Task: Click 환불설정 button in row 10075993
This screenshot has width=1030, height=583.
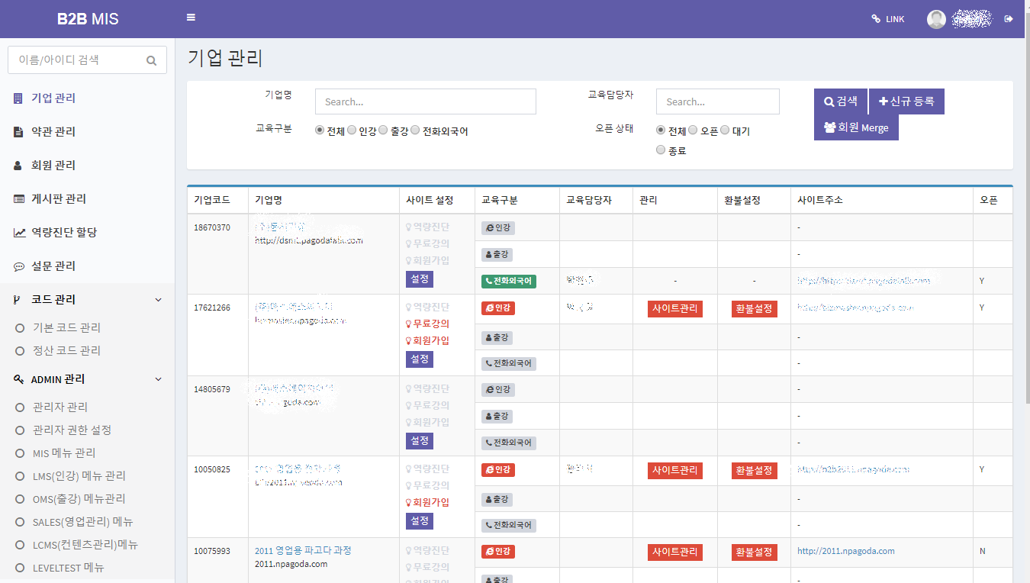Action: click(x=754, y=552)
